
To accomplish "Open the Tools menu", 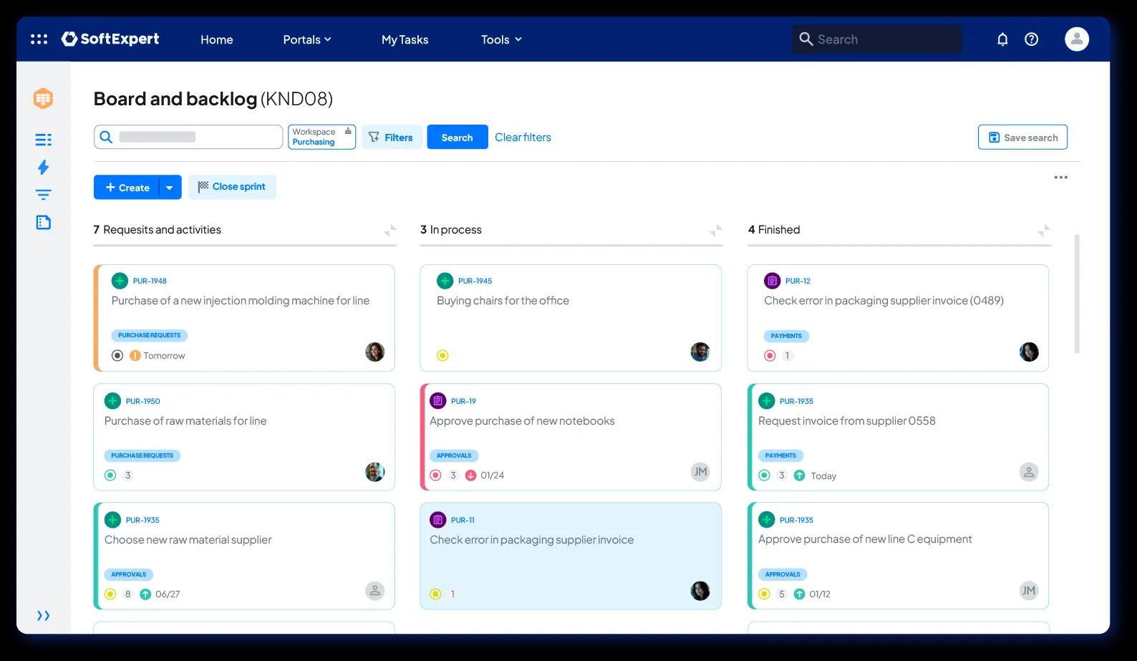I will tap(501, 39).
